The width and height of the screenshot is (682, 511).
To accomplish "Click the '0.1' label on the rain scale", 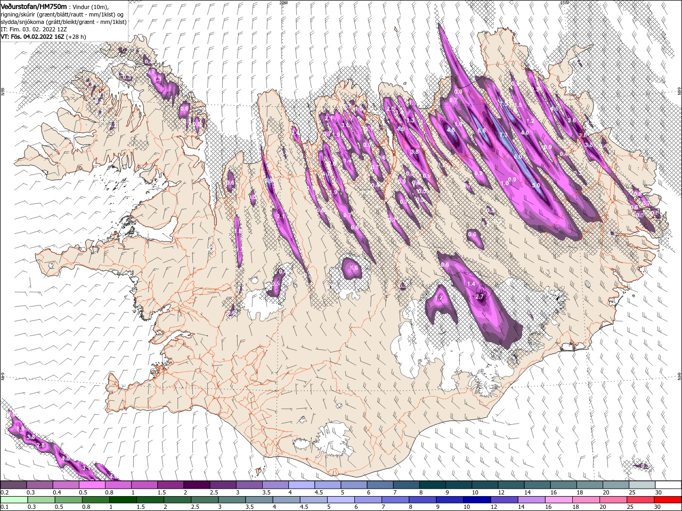I will [x=4, y=507].
